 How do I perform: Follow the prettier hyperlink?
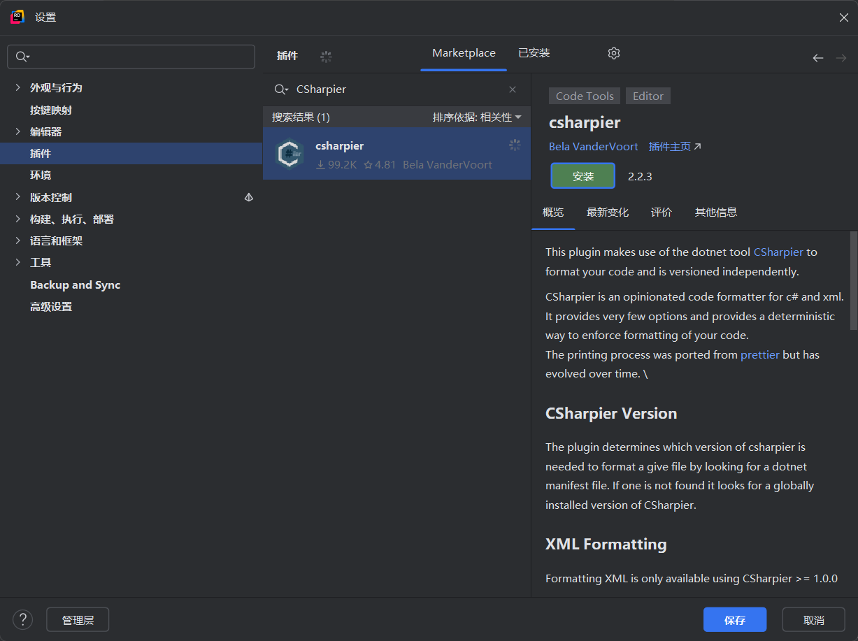760,354
